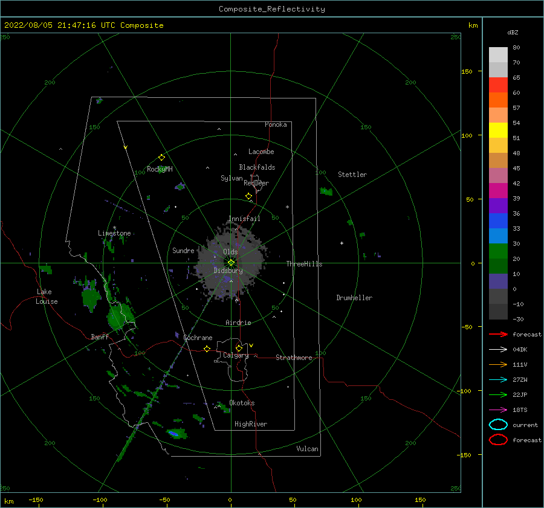The image size is (544, 508).
Task: Click the Limestone label
Action: (114, 233)
